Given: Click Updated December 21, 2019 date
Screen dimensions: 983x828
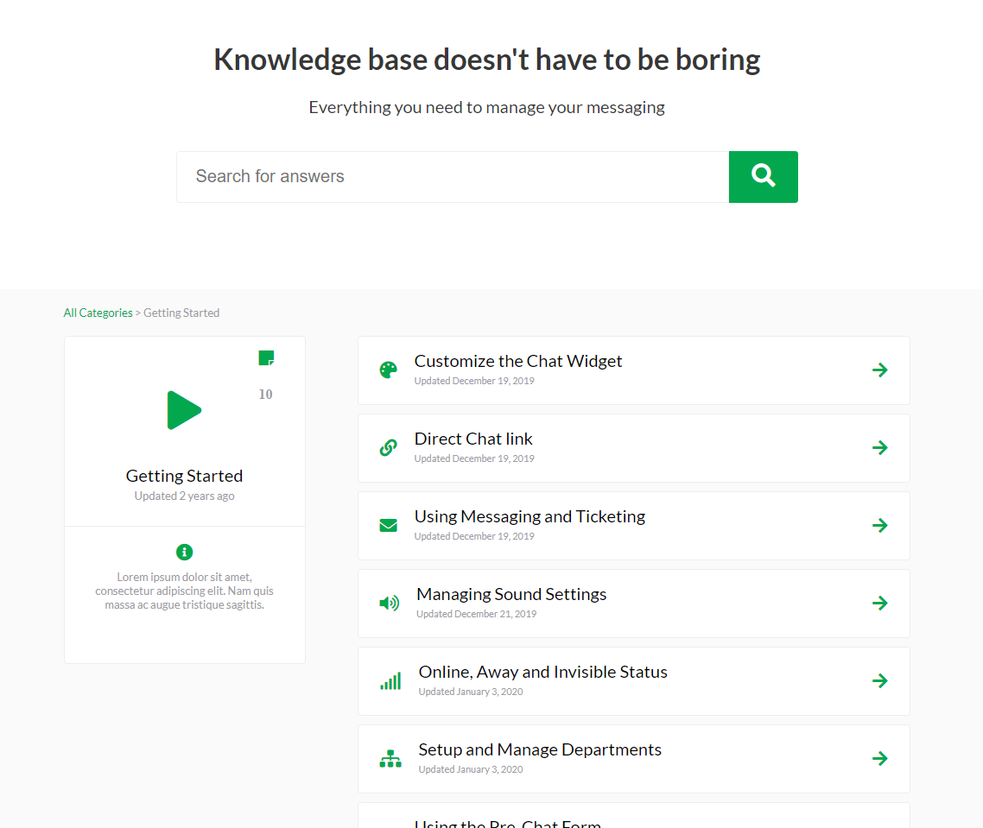Looking at the screenshot, I should coord(477,614).
